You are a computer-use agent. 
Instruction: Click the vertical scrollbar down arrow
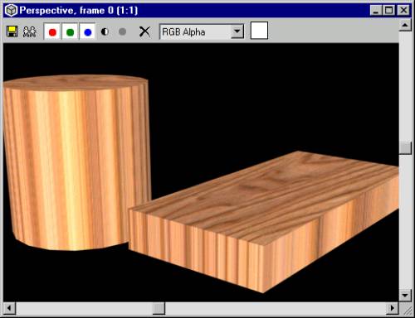pos(405,296)
